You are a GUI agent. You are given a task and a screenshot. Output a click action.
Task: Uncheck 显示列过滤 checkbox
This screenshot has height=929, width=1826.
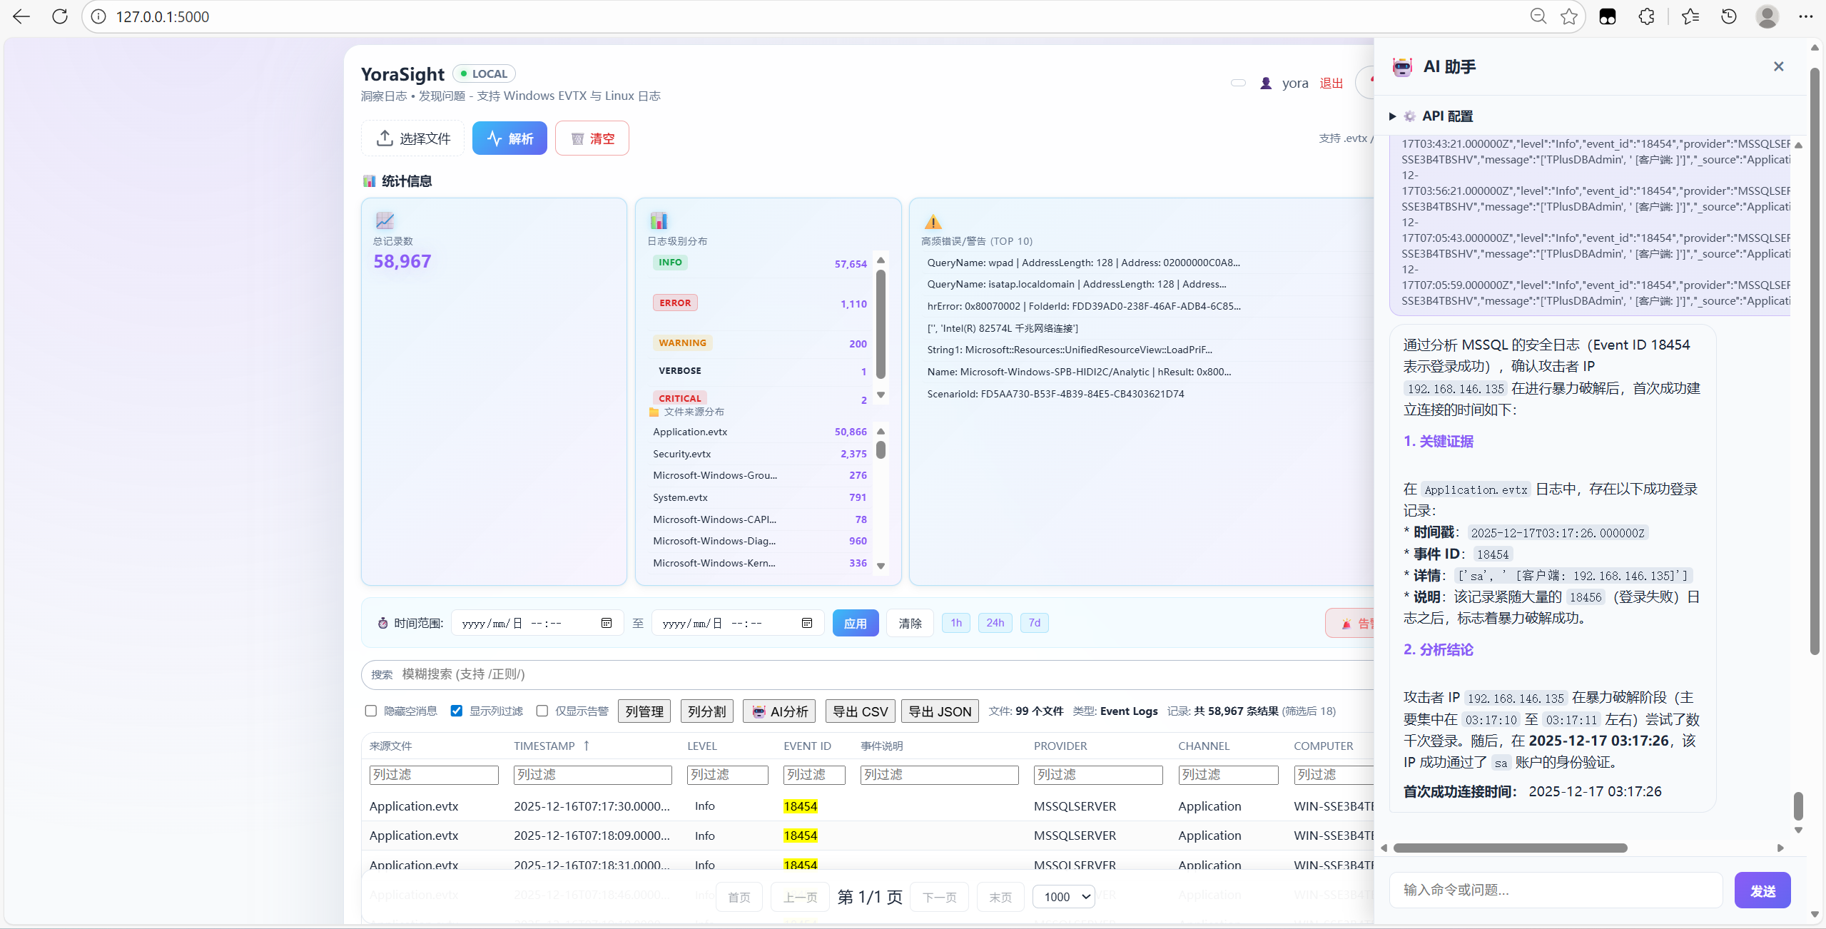coord(457,711)
